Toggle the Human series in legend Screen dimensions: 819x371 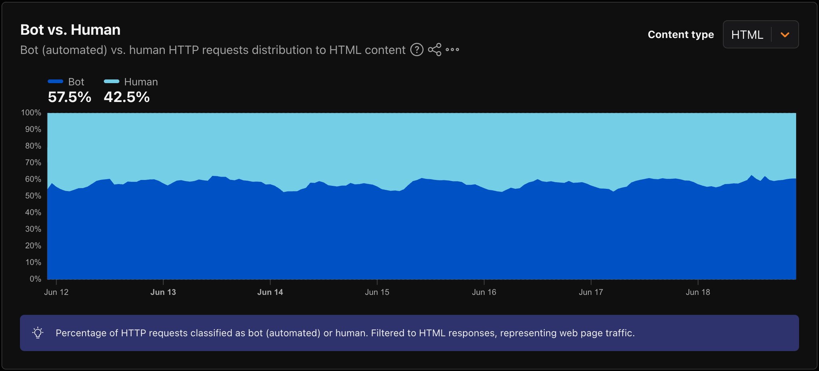coord(131,82)
